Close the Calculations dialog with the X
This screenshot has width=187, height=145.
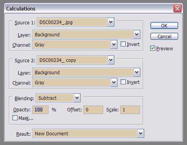(177, 9)
